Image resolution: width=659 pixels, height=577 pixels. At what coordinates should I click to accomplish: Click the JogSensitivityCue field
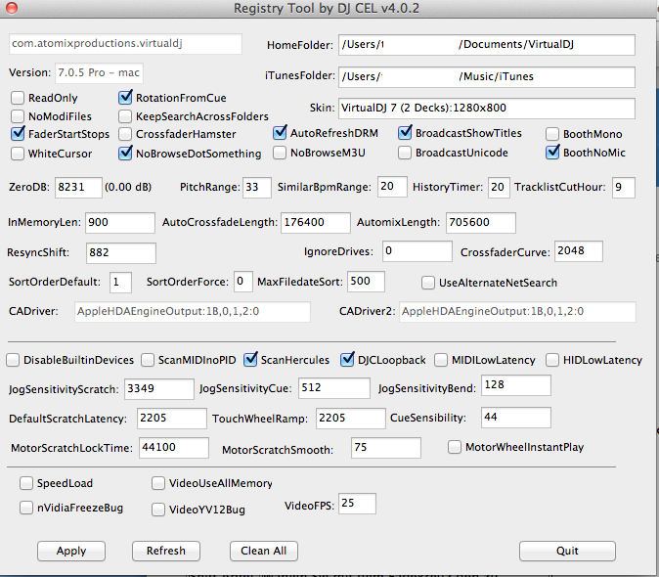click(334, 388)
